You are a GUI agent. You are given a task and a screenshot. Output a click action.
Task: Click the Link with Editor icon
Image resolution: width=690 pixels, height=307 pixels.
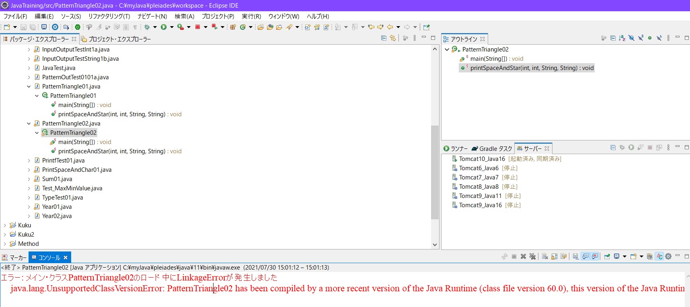click(393, 38)
